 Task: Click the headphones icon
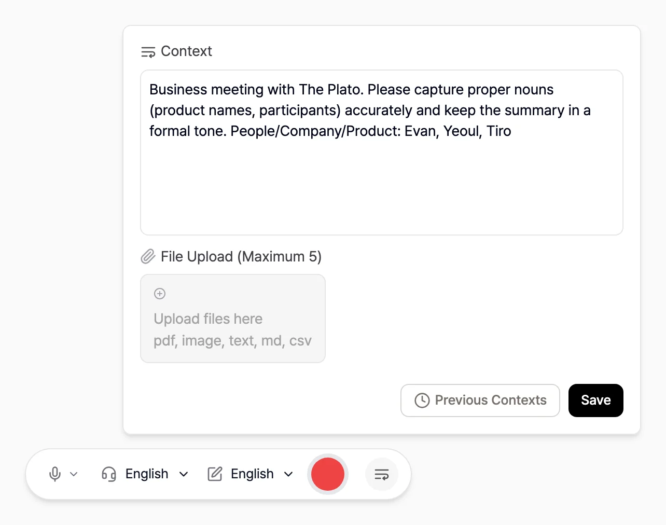pos(109,474)
